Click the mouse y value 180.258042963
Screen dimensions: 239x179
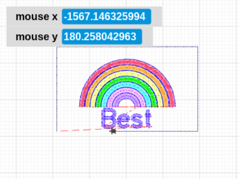tap(102, 37)
